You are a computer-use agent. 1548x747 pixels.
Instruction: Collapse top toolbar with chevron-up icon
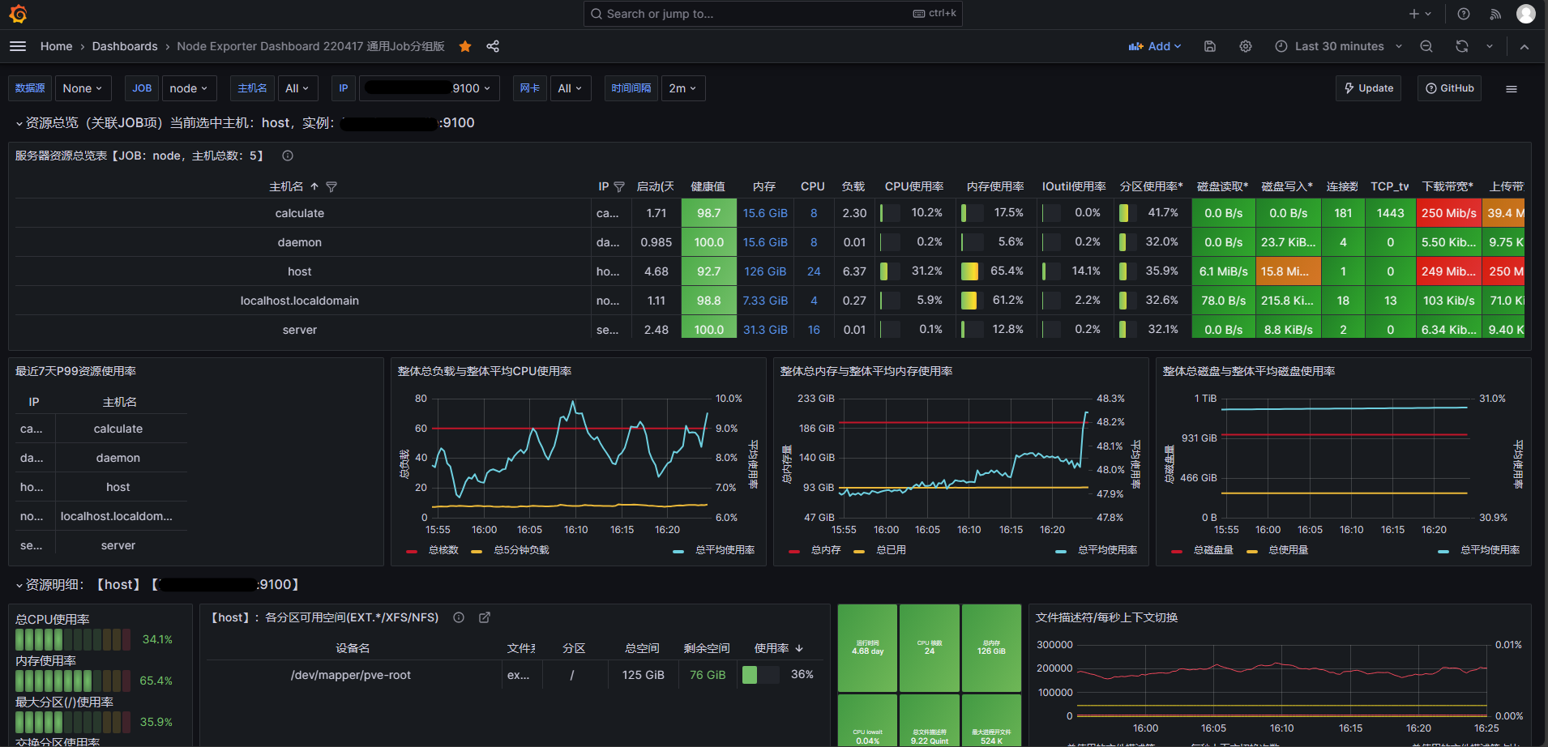(x=1524, y=46)
